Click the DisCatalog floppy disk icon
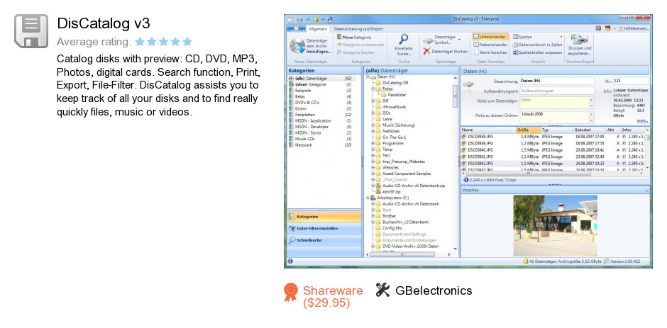This screenshot has width=667, height=328. click(x=31, y=31)
